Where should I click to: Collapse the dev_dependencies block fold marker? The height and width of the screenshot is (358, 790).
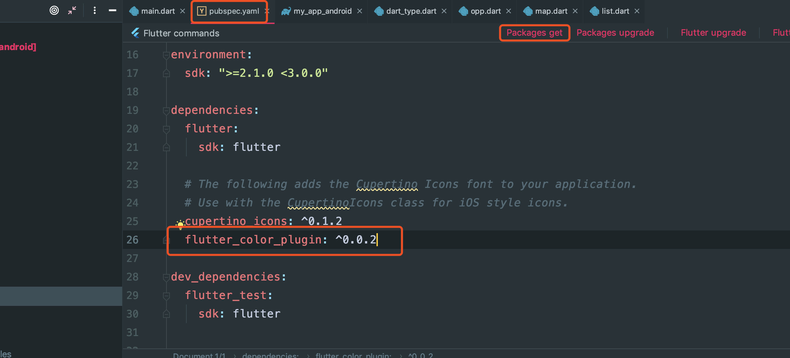[x=166, y=277]
